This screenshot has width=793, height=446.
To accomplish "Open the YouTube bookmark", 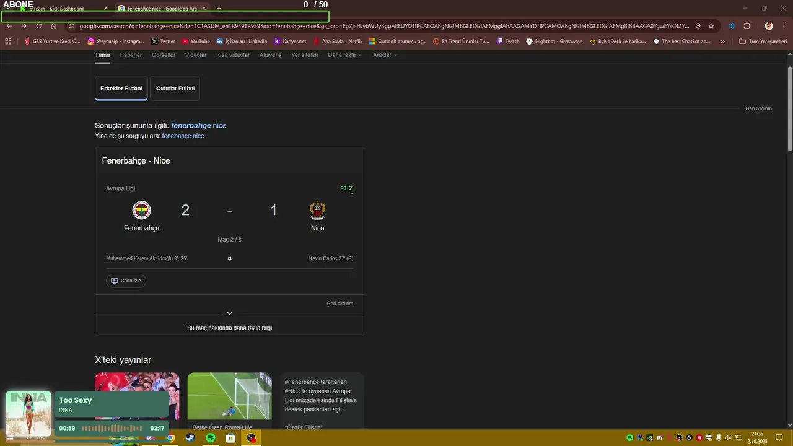I will click(196, 42).
